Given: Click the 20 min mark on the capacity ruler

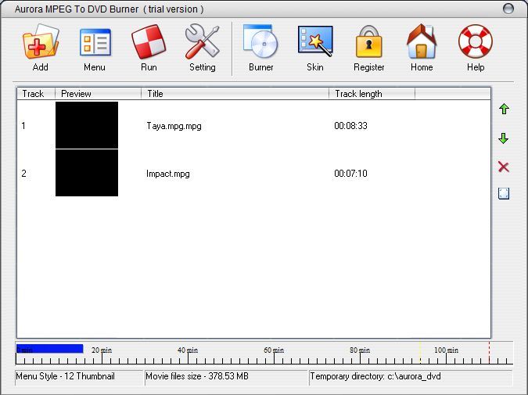Looking at the screenshot, I should 102,350.
